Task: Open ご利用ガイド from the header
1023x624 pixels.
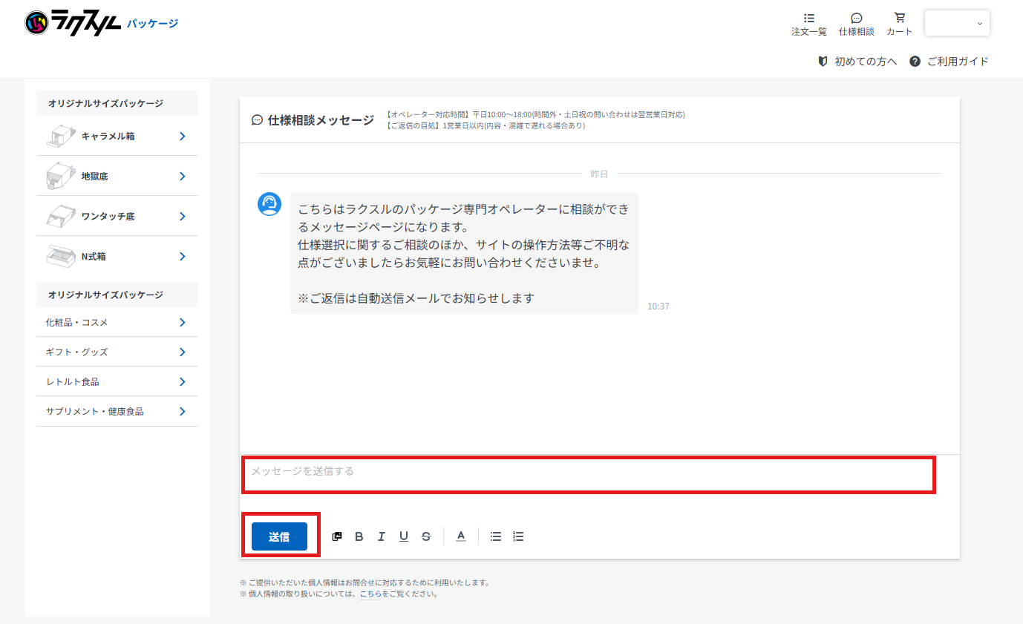Action: [x=958, y=62]
